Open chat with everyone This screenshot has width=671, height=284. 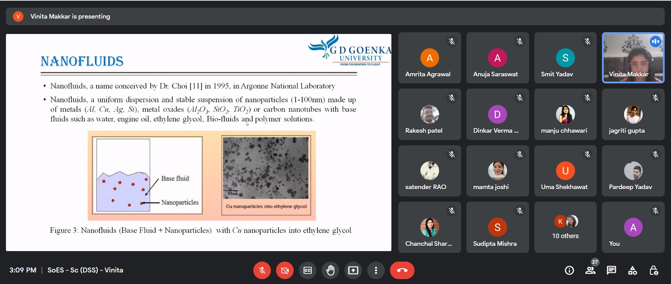pos(611,270)
